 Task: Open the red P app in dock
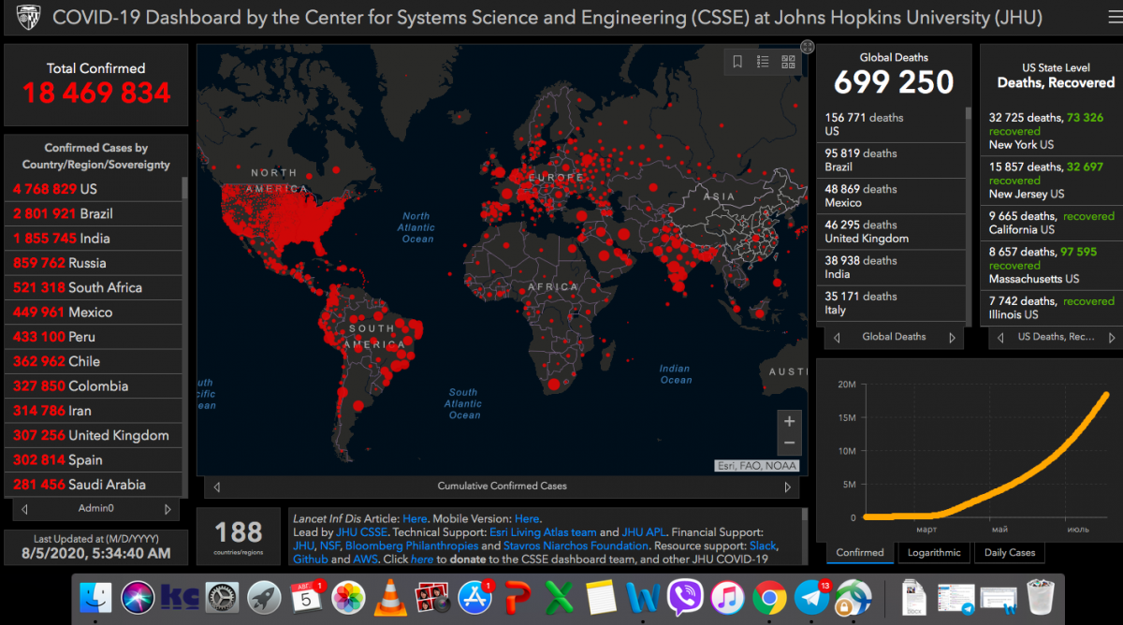(518, 597)
